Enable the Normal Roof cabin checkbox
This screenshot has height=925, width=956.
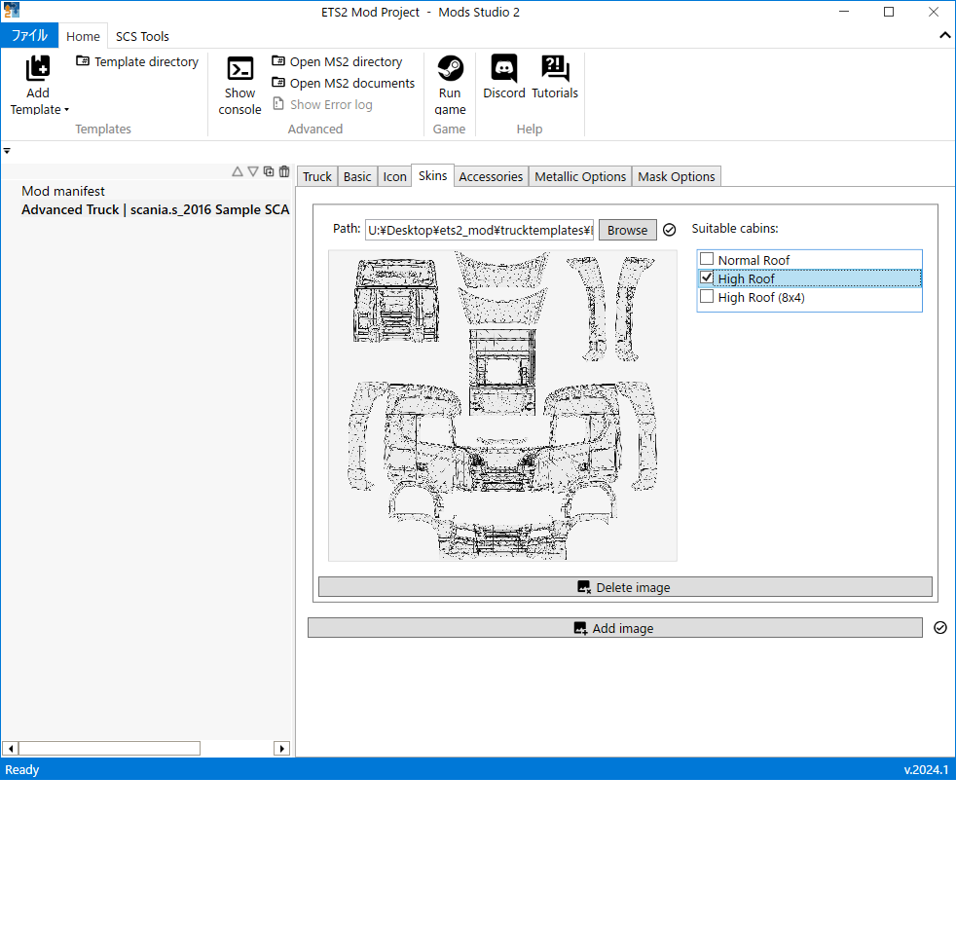point(708,260)
